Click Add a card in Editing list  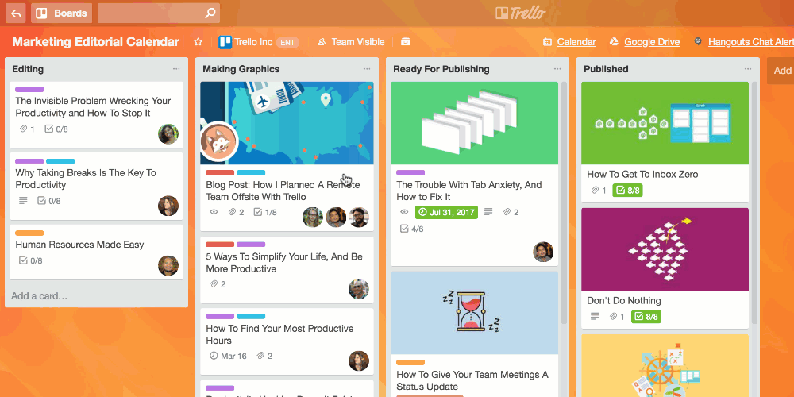point(40,296)
